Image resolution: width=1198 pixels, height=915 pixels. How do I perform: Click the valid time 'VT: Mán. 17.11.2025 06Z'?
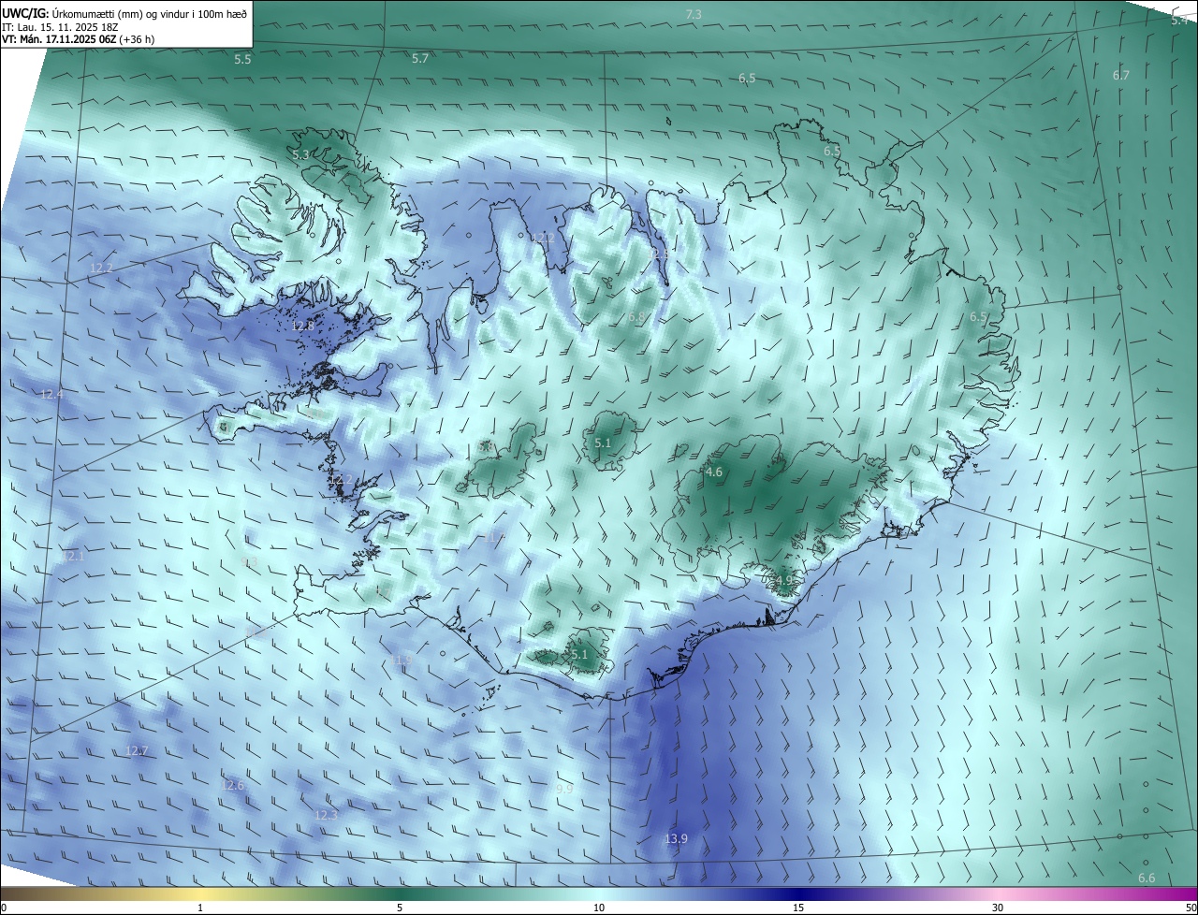tap(59, 40)
